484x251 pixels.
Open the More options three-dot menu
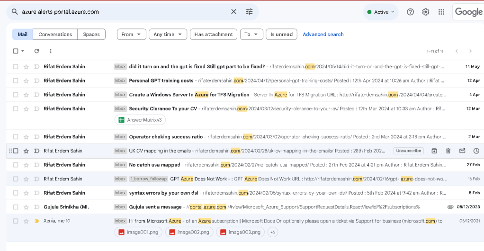coord(51,51)
